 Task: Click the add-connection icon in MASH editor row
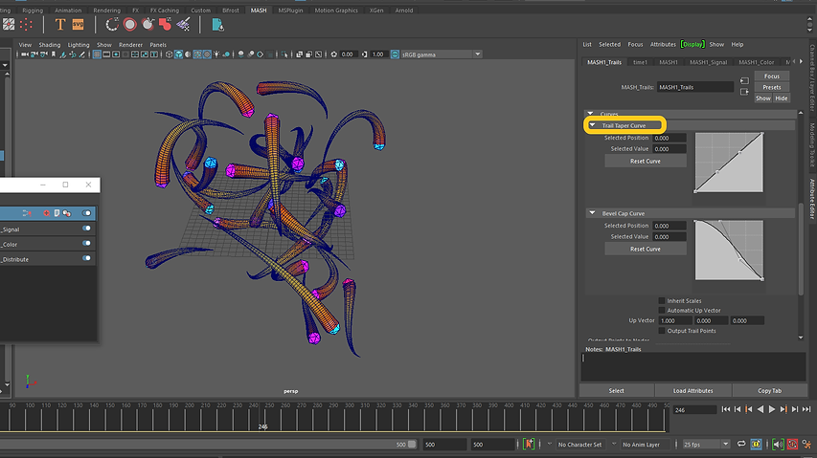coord(27,213)
